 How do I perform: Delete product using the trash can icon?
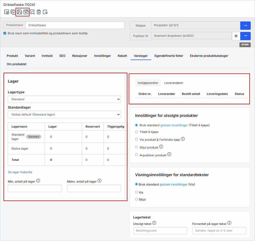(39, 12)
